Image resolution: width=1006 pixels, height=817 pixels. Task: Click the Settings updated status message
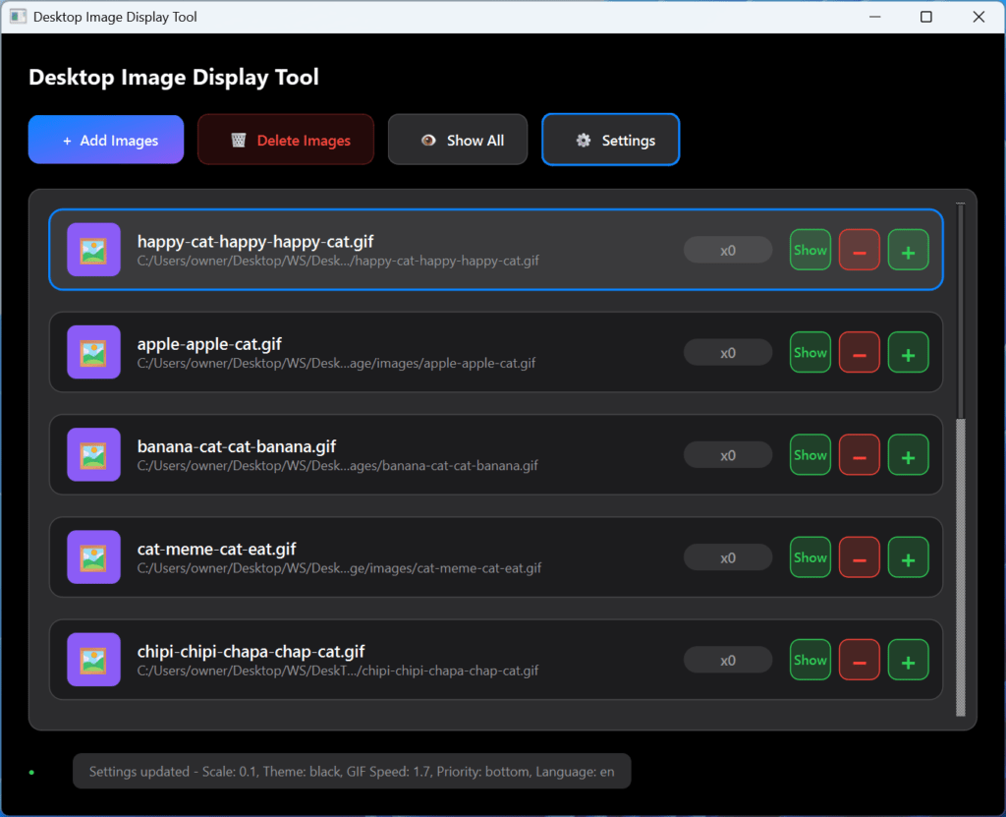(x=352, y=772)
